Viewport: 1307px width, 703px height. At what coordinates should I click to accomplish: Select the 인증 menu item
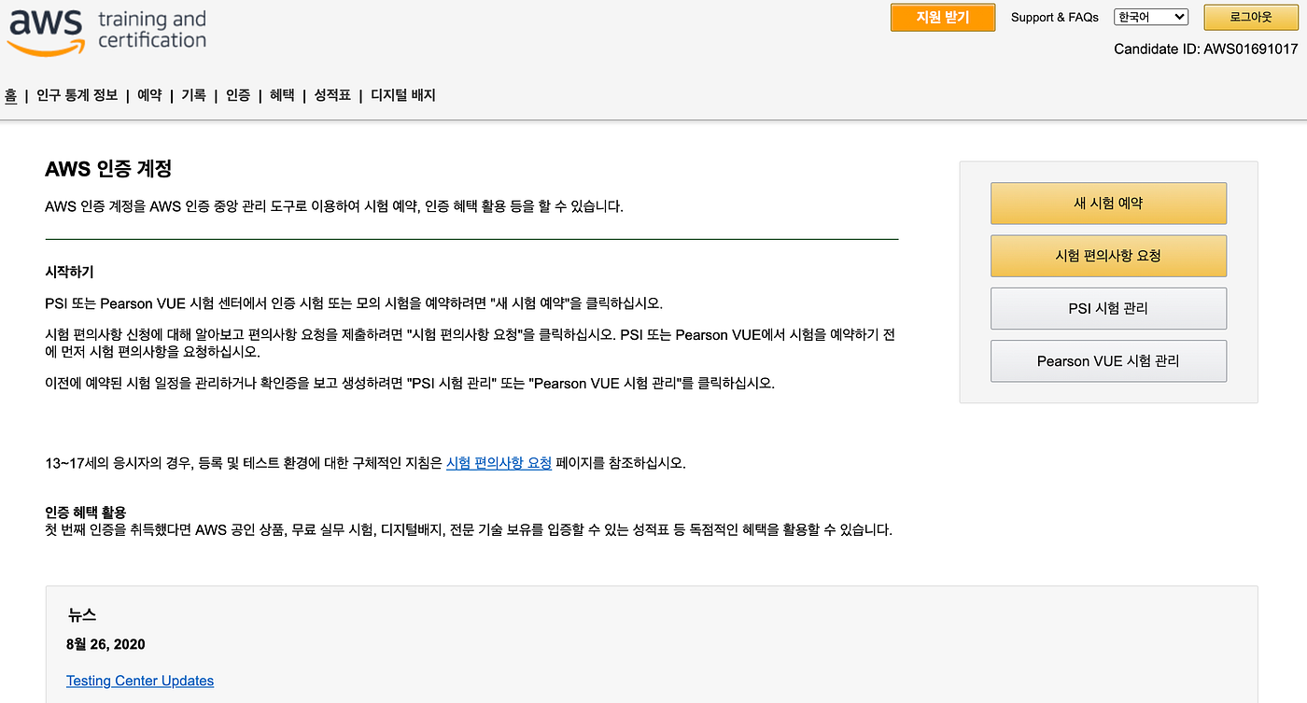pos(238,95)
